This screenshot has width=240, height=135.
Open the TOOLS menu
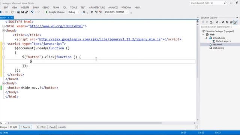[73, 7]
